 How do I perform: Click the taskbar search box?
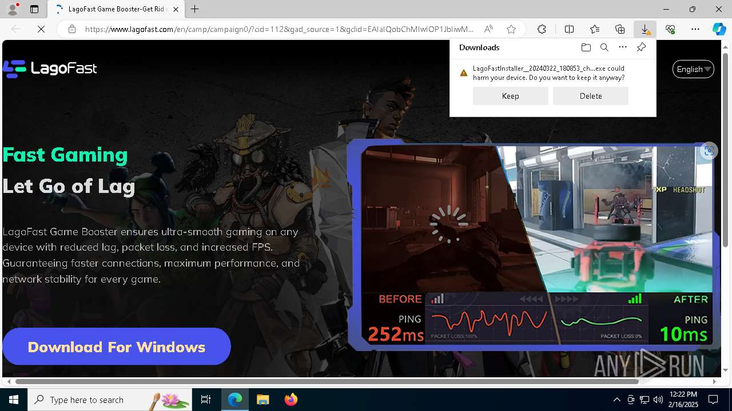pos(110,400)
